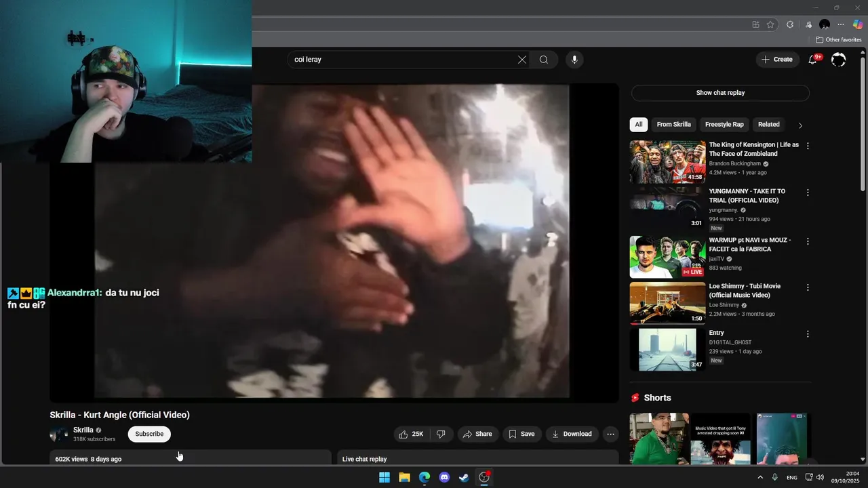The height and width of the screenshot is (488, 868).
Task: Open the Brandon Buckingham channel name
Action: 736,163
